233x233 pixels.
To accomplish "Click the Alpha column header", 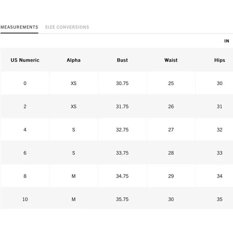I will pos(74,60).
